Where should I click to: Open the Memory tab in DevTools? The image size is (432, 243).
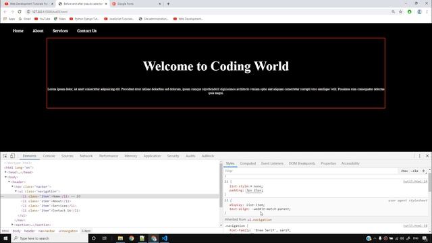coord(130,156)
